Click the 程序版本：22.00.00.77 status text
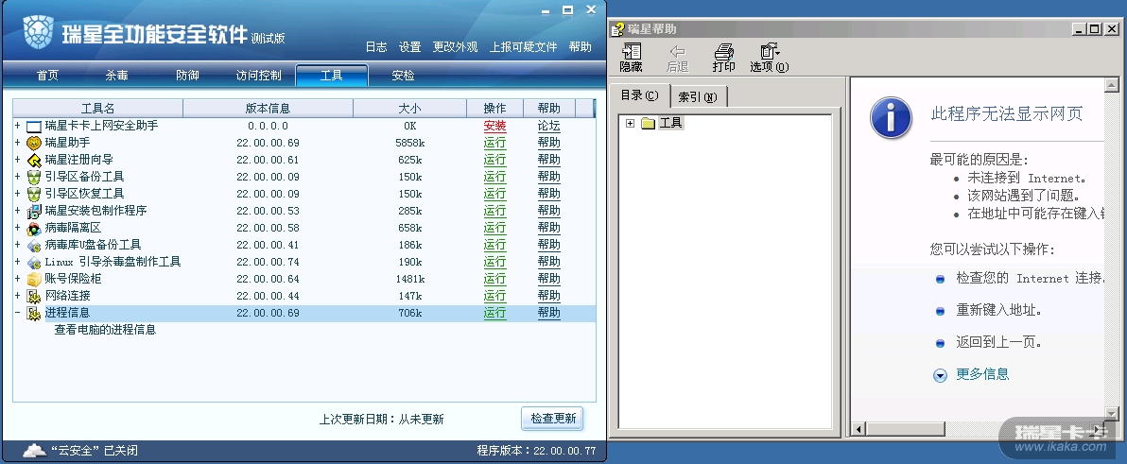 point(536,451)
